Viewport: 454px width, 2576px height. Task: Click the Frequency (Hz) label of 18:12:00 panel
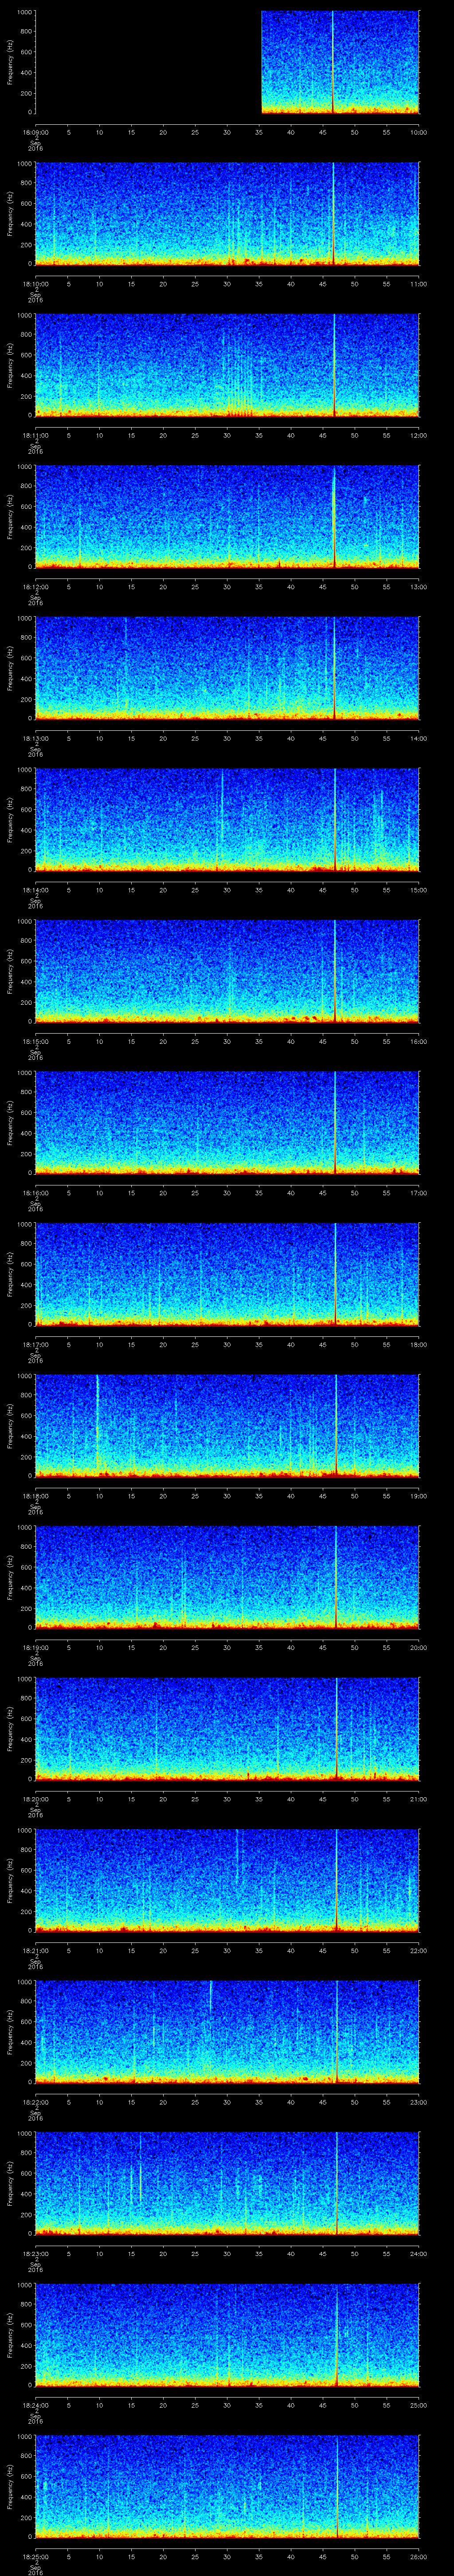tap(10, 517)
